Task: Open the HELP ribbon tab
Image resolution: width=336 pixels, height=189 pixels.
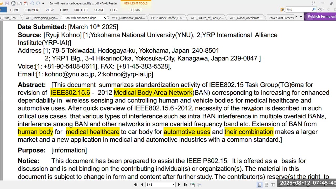Action: click(114, 10)
